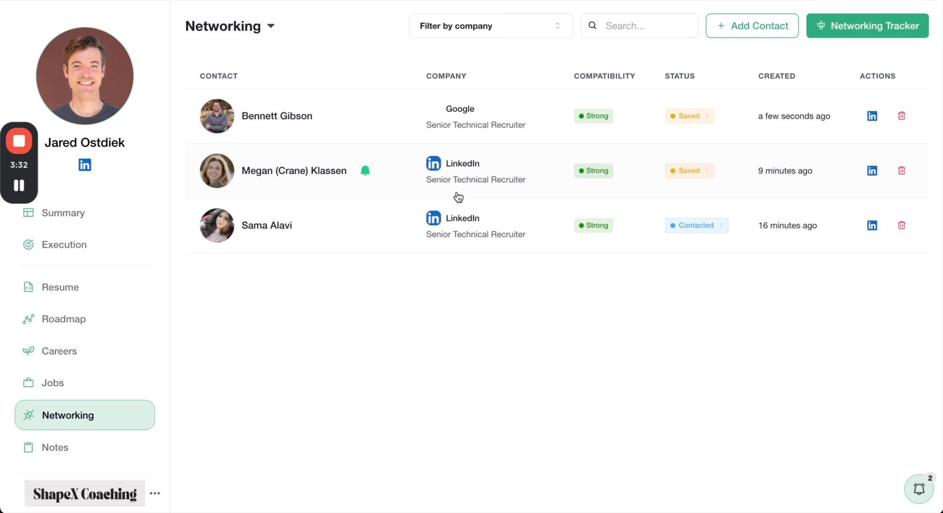The image size is (943, 513).
Task: Change Bennett Gibson's Saved status dropdown
Action: click(x=689, y=116)
